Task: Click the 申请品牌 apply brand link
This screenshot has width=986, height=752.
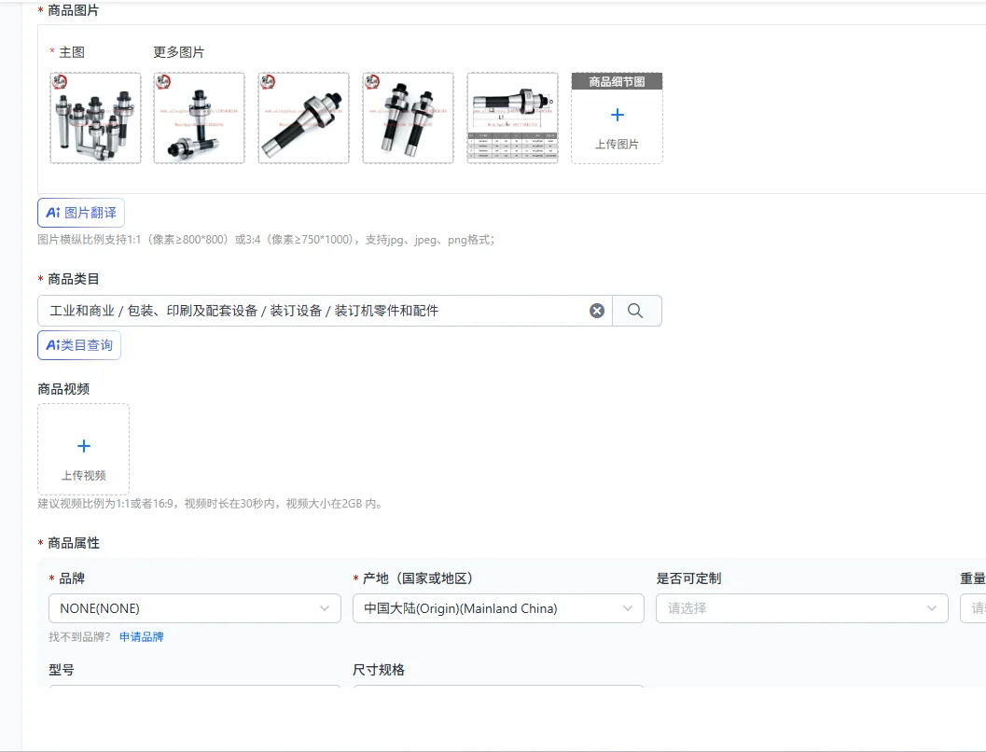Action: [142, 637]
